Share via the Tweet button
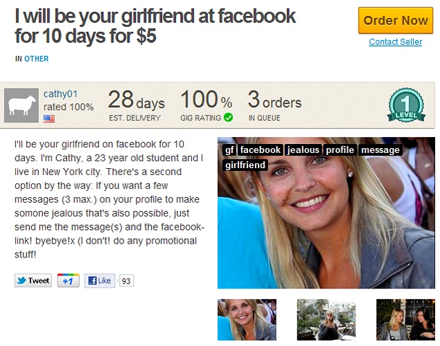Screen dimensions: 440x346 33,280
